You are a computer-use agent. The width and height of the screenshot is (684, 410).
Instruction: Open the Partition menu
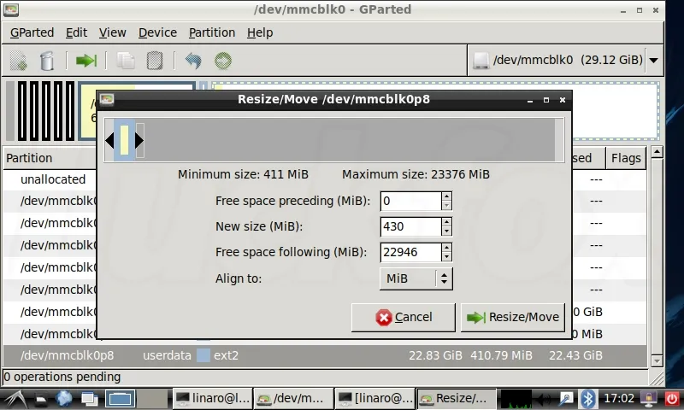211,32
